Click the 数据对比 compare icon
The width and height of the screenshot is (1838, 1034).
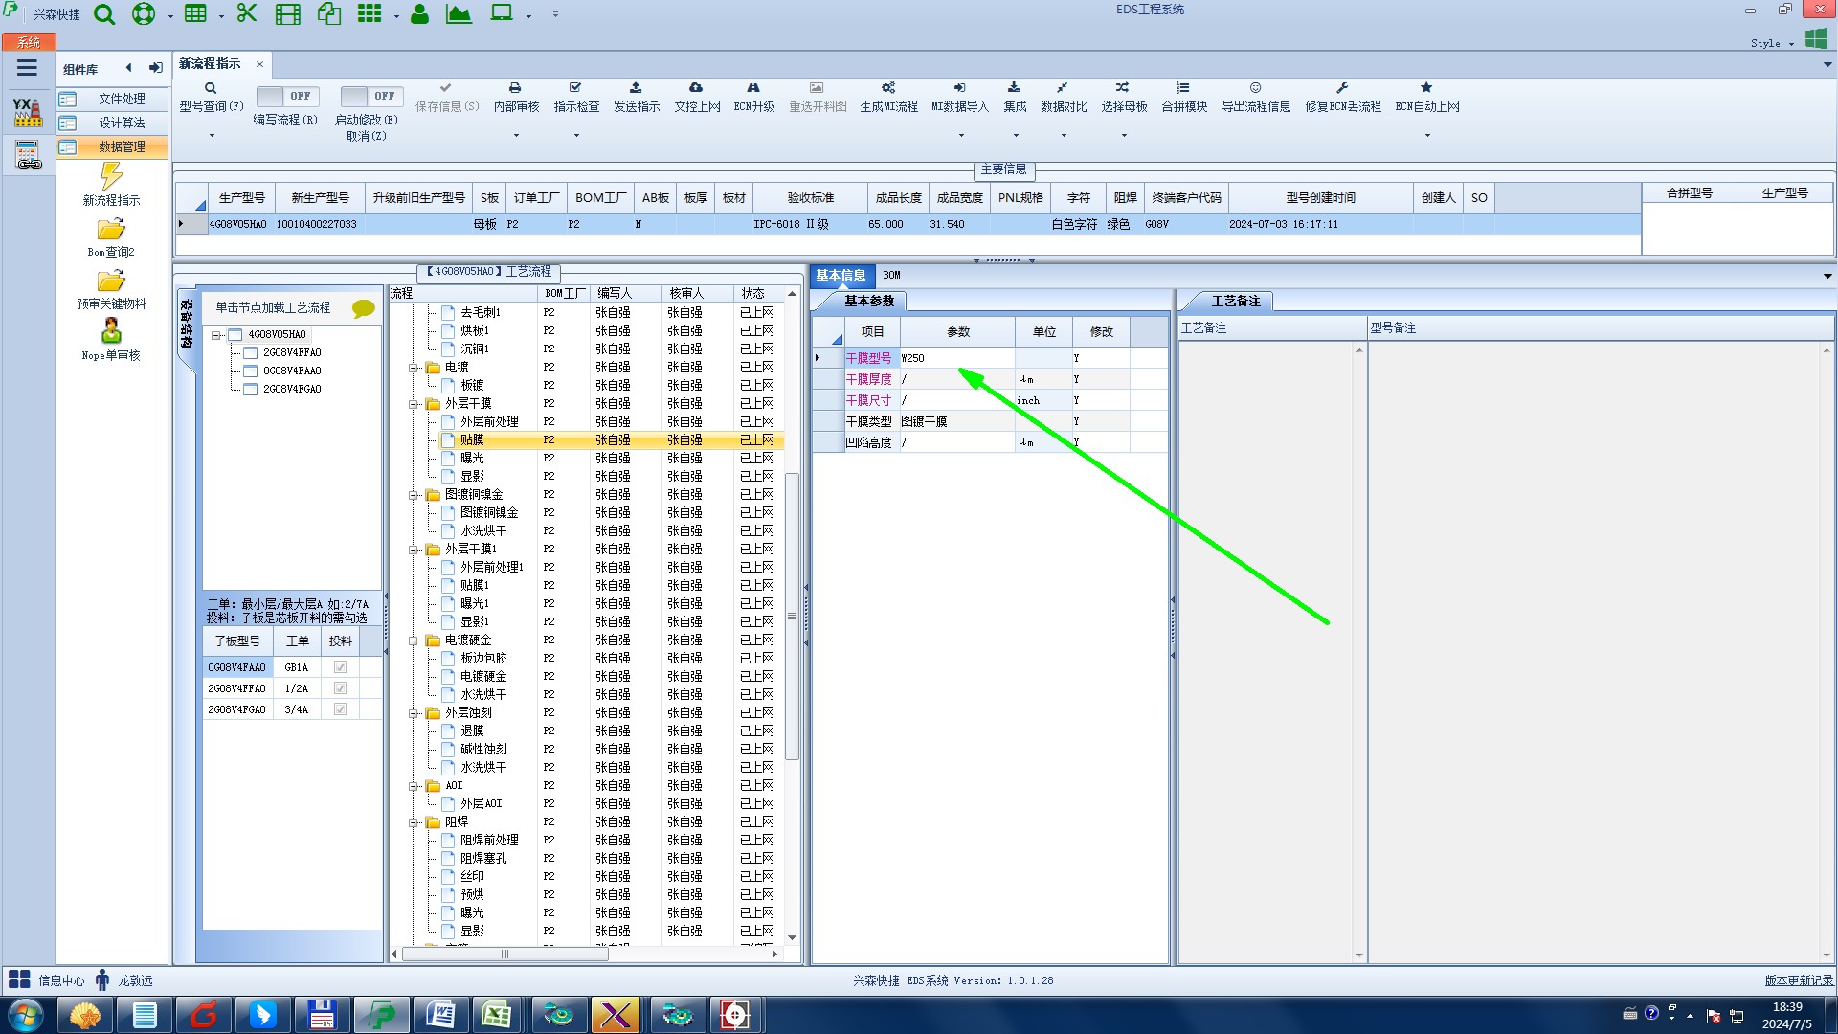click(1063, 88)
